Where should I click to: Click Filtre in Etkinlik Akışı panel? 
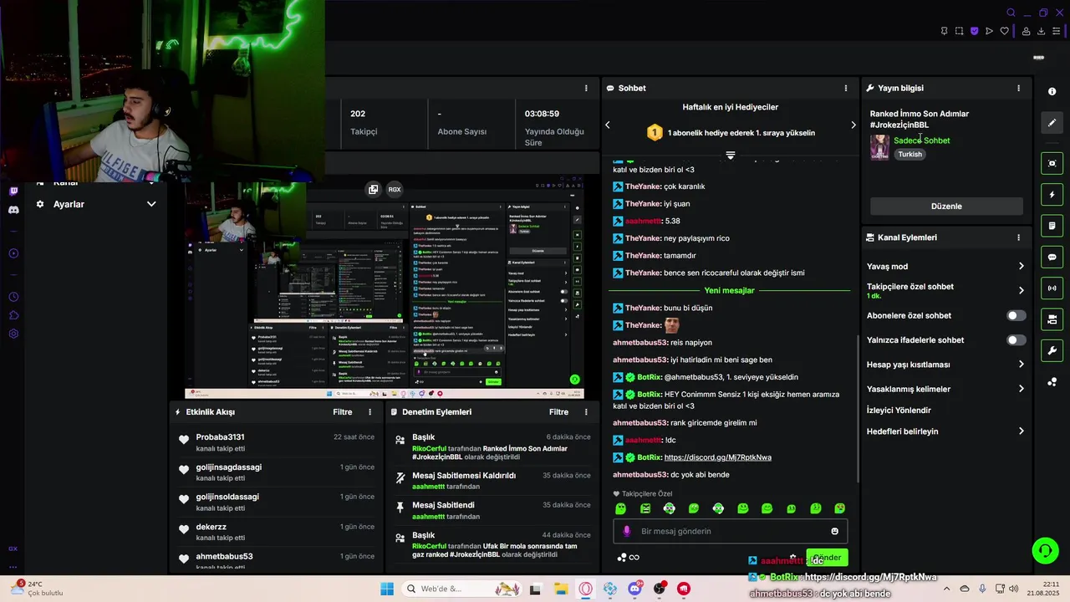pyautogui.click(x=342, y=411)
